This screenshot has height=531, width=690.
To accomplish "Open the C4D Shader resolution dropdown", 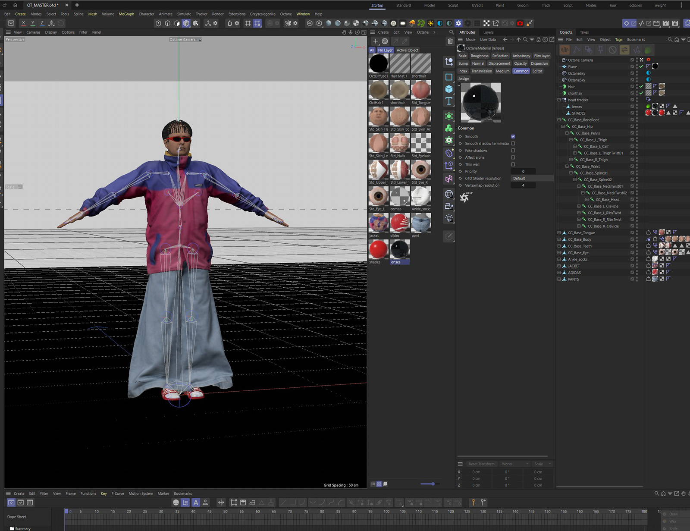I will click(532, 179).
